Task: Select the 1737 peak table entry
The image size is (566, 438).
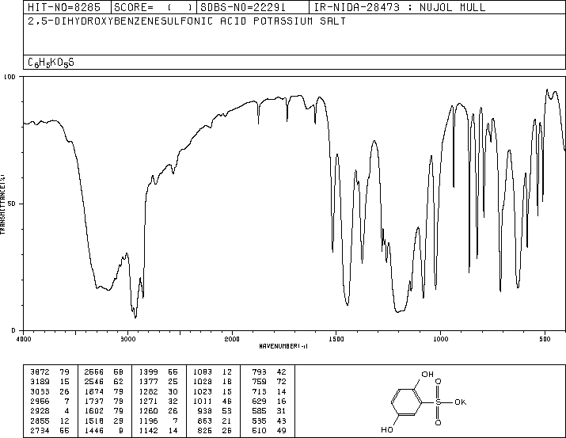Action: tap(104, 401)
